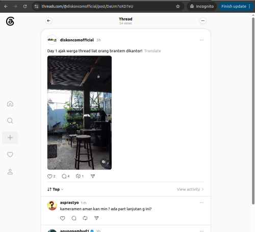The height and width of the screenshot is (232, 255).
Task: Open more options on asprastyo comment
Action: tap(201, 202)
